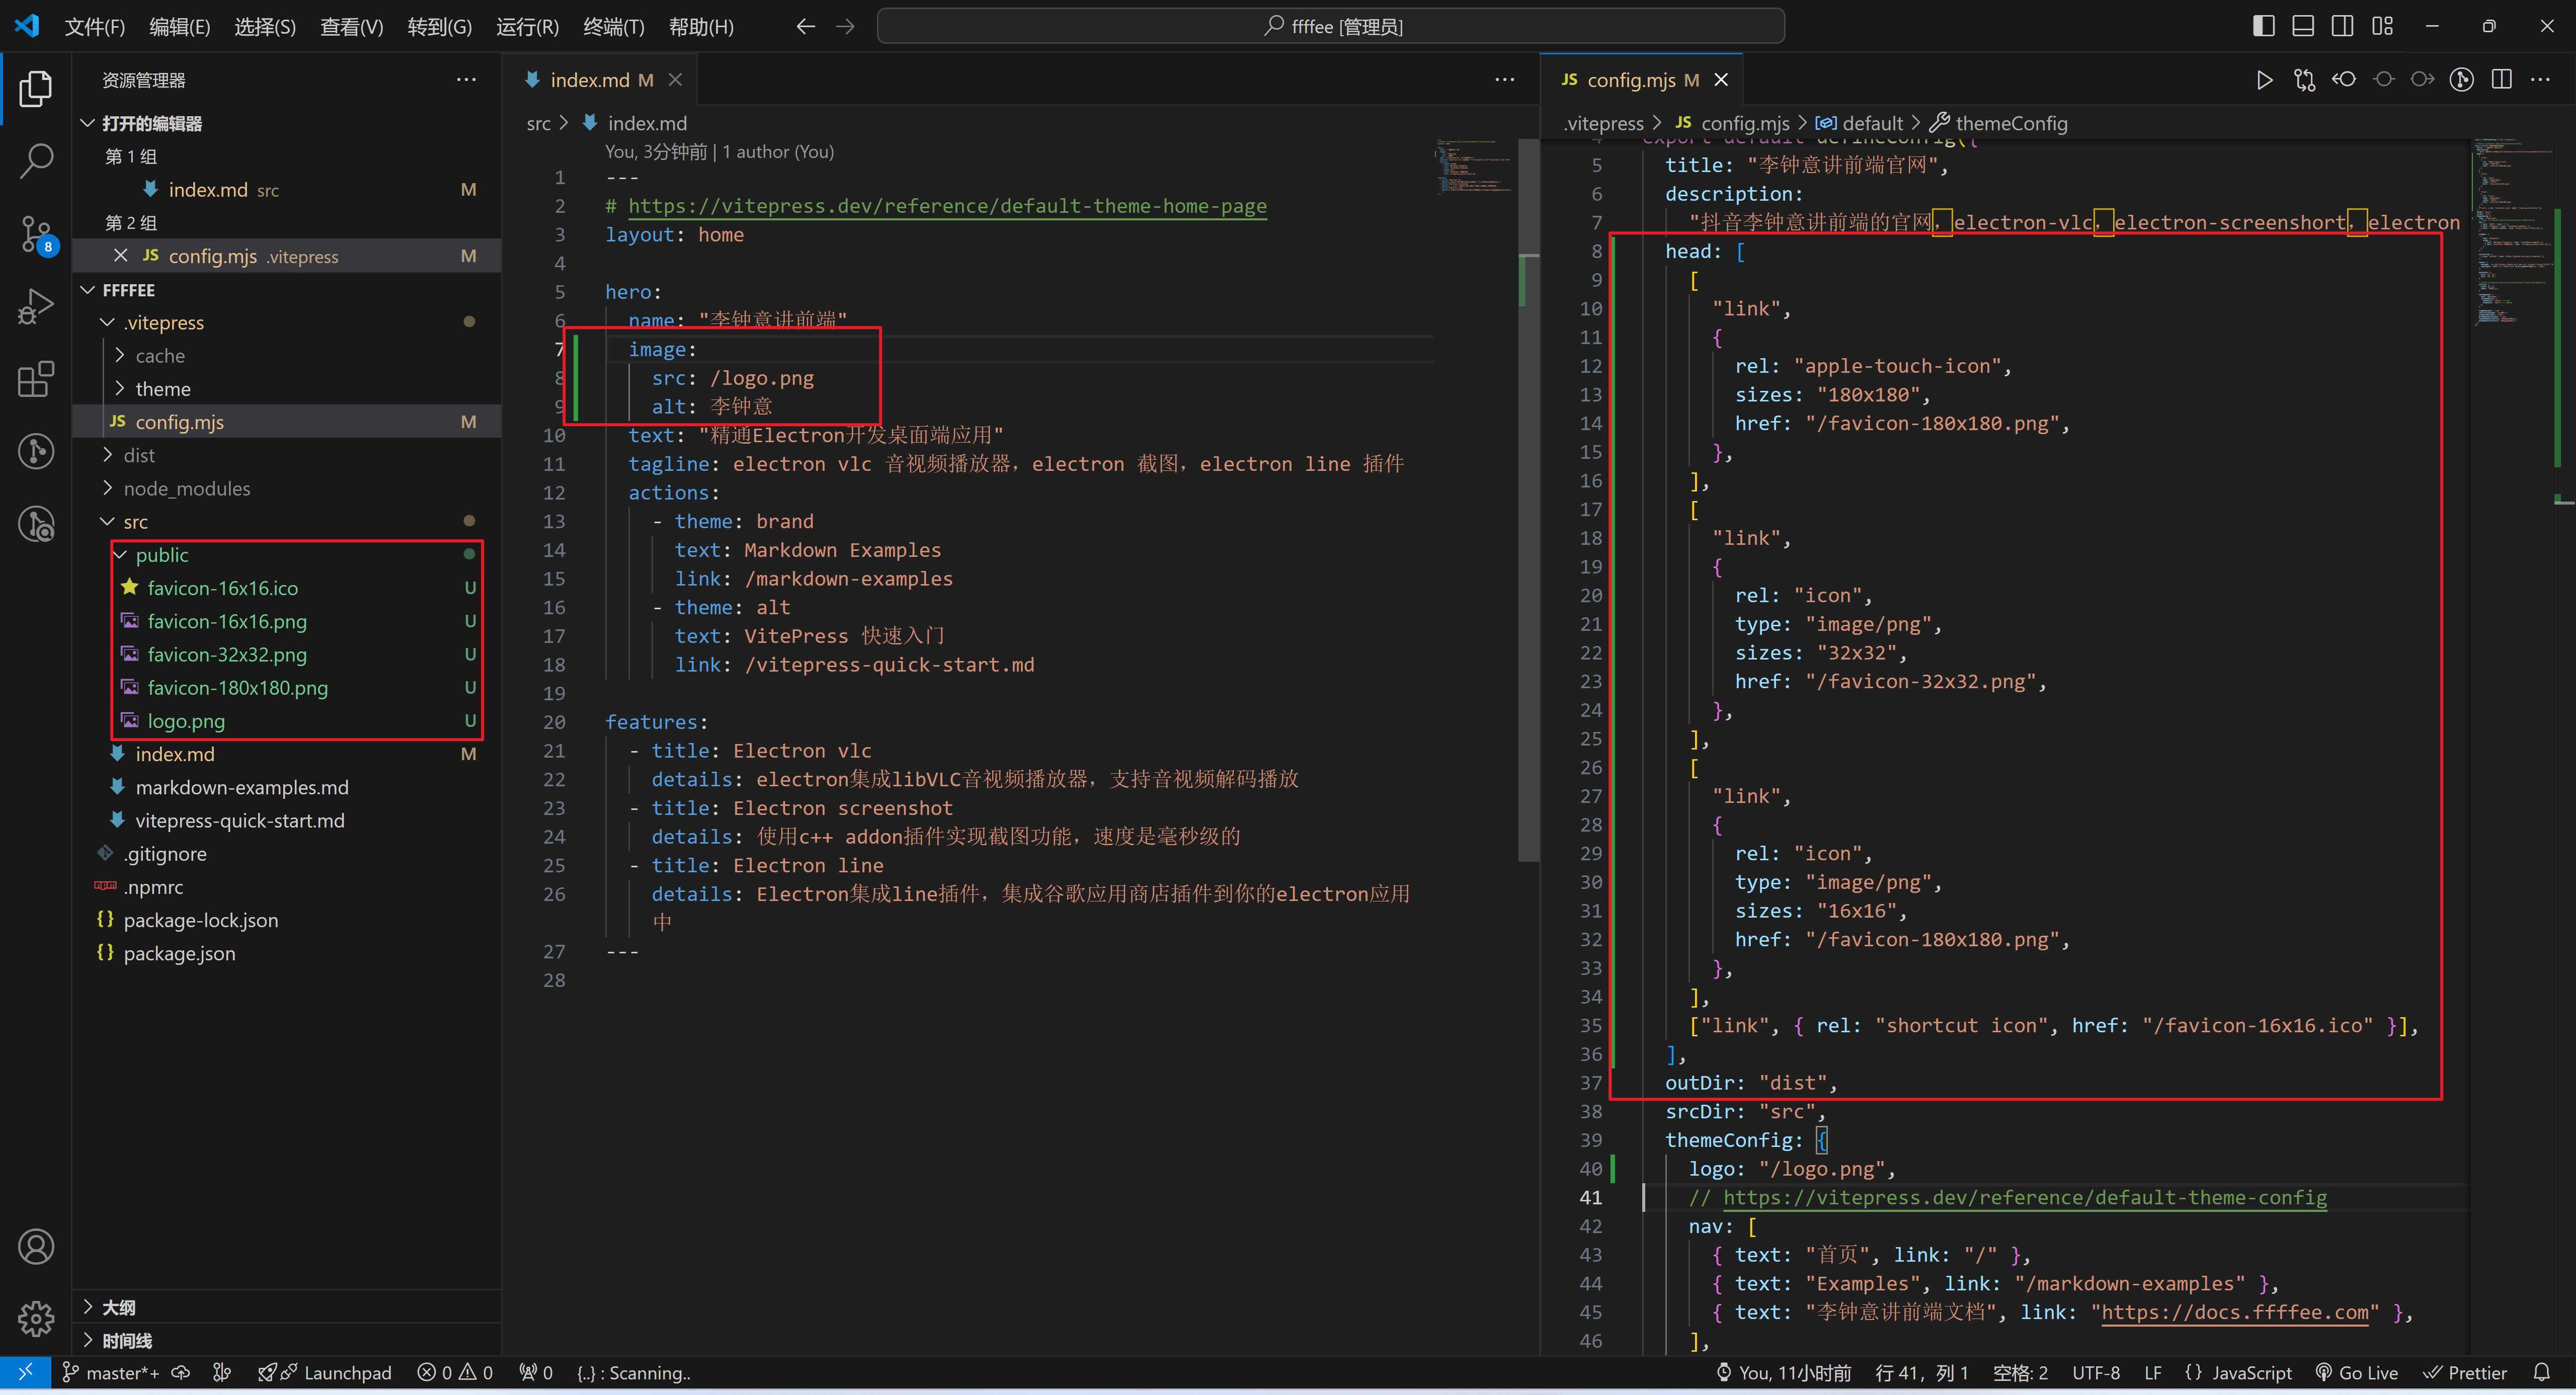Open markdown-examples.md file

tap(242, 787)
